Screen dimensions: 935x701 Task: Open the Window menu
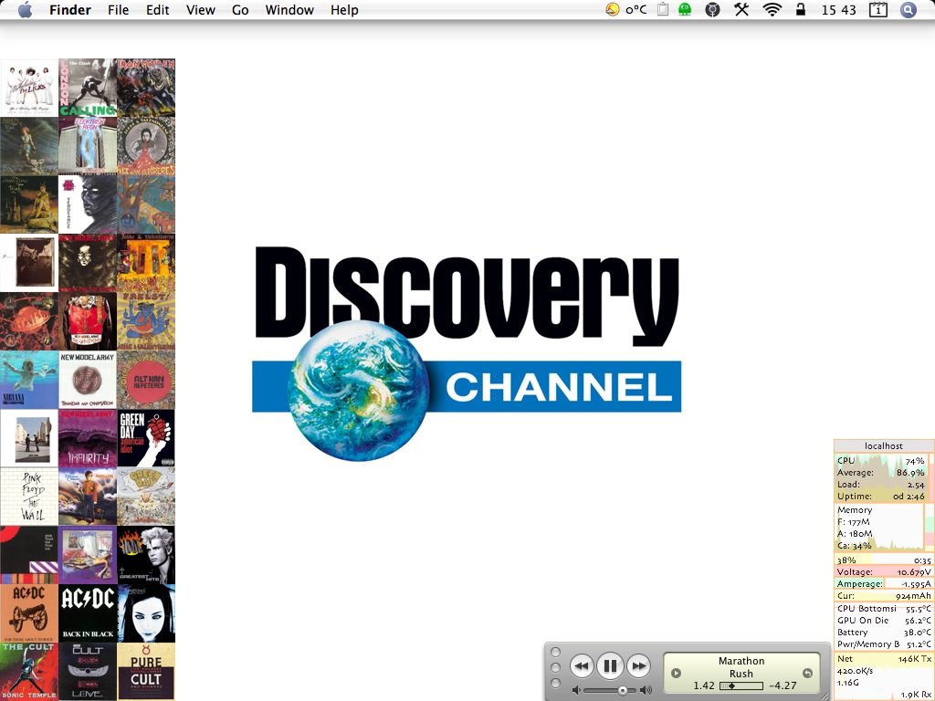point(289,10)
